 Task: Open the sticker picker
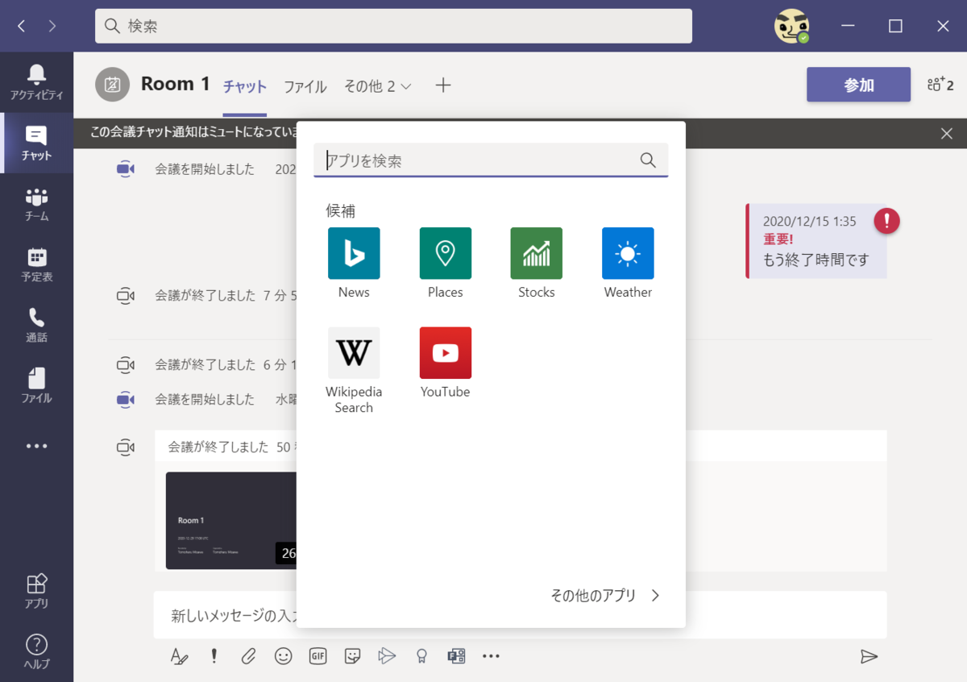[x=352, y=656]
